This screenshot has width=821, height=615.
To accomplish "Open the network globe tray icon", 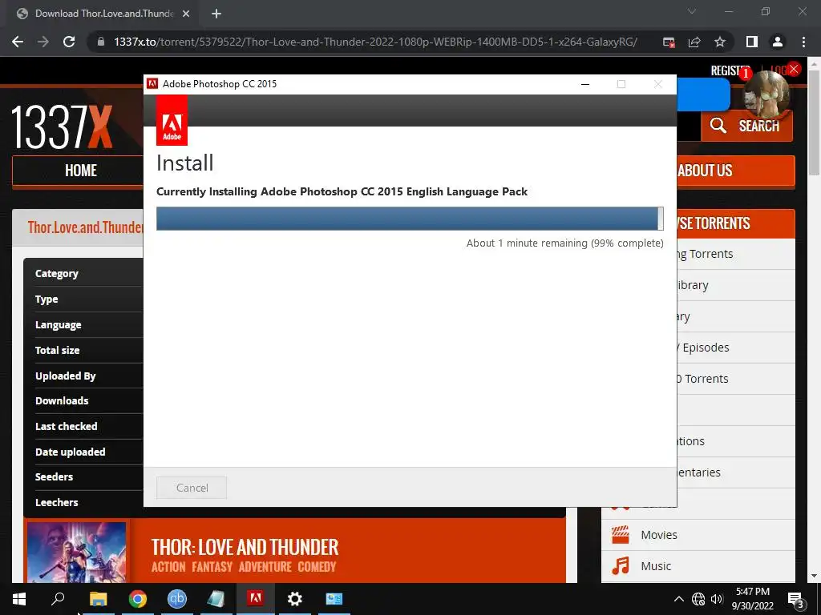I will 698,599.
